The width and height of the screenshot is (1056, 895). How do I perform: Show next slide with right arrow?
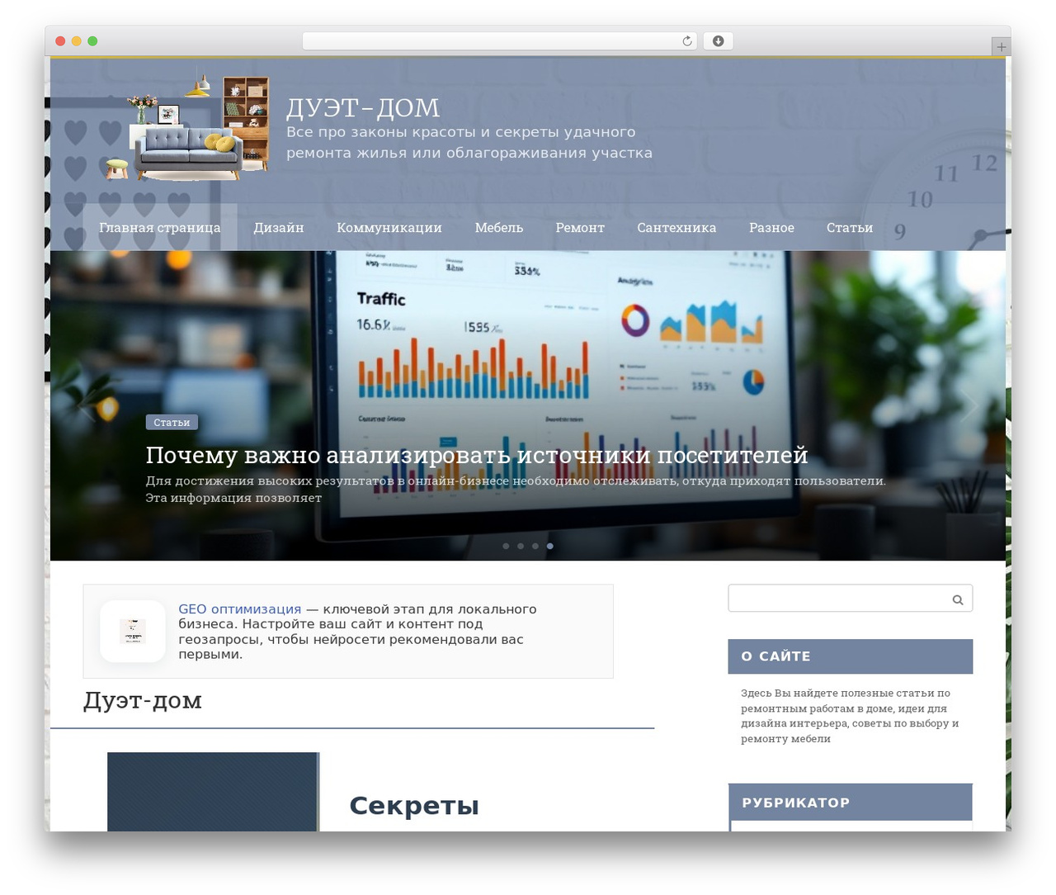[x=969, y=406]
